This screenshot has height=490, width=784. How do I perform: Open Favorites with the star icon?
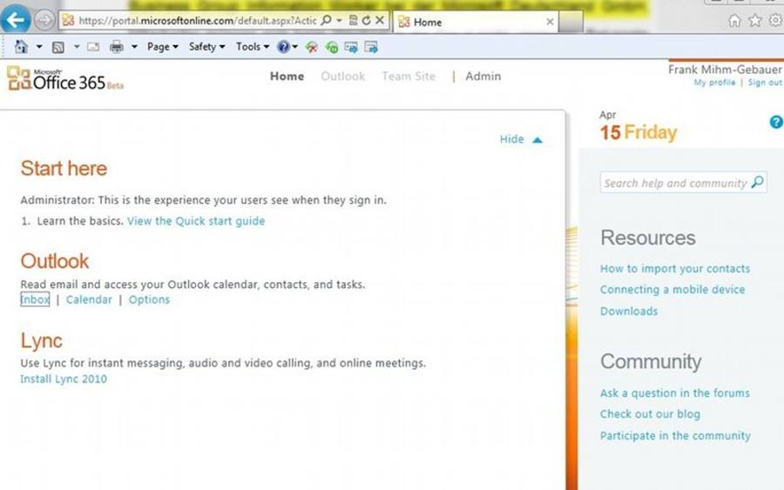pos(755,21)
